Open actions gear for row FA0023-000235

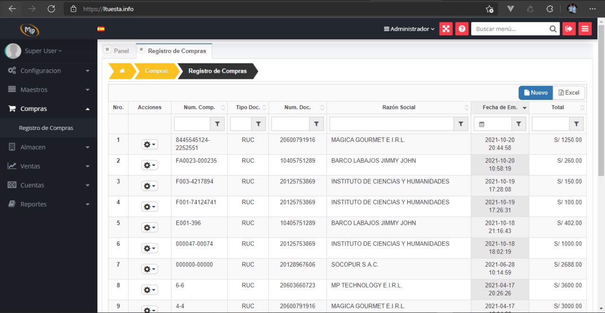pyautogui.click(x=149, y=165)
